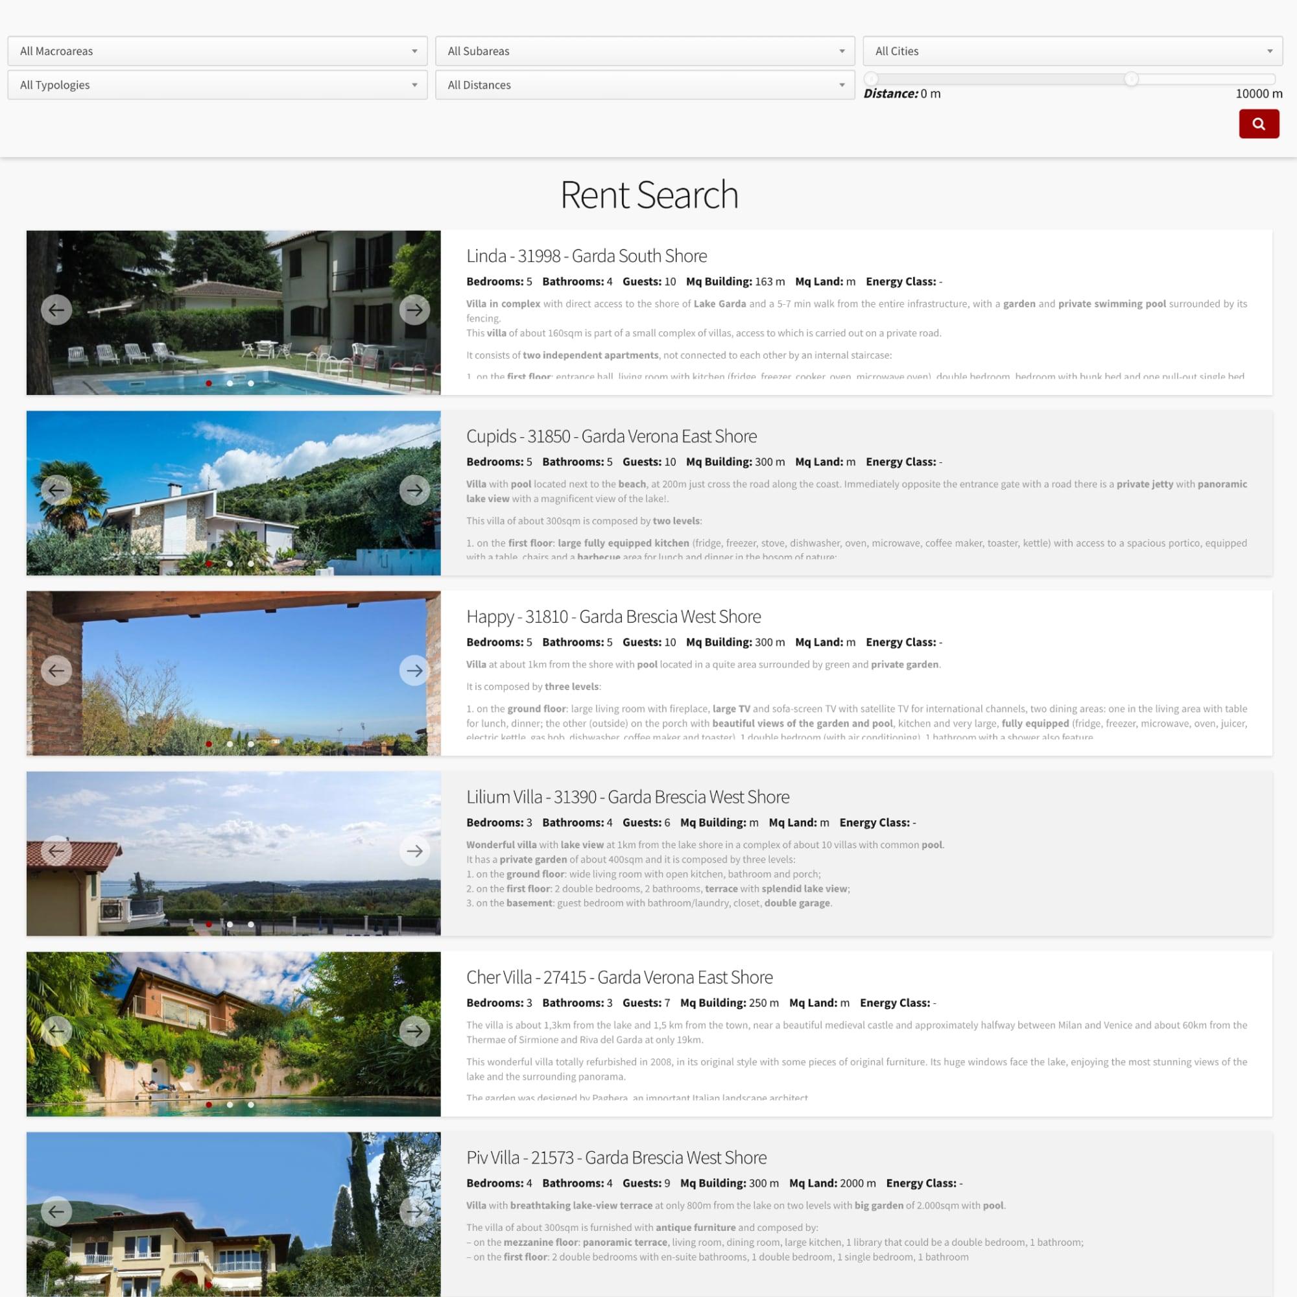The width and height of the screenshot is (1297, 1297).
Task: Select the first dot indicator on Cher Villa
Action: tap(209, 1105)
